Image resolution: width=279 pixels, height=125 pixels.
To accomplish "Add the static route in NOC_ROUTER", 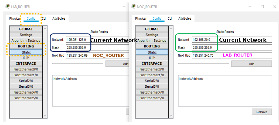I will (252, 64).
